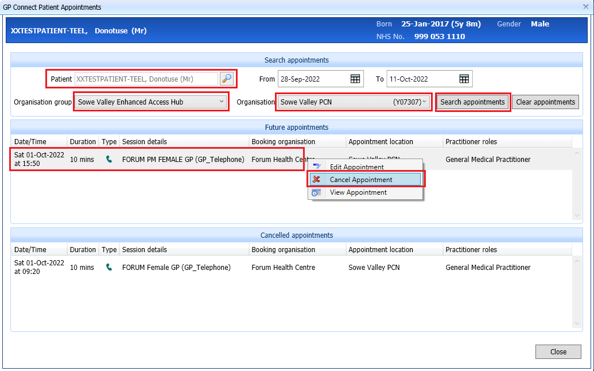Click the phone icon in future appointment row
This screenshot has height=371, width=594.
pyautogui.click(x=109, y=159)
